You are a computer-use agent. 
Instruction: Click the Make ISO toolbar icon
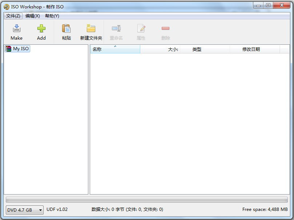16,28
